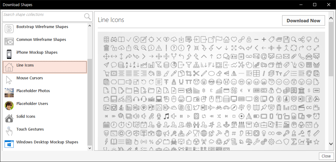Click the Common Wireframe browser icon
The image size is (336, 162).
9,41
